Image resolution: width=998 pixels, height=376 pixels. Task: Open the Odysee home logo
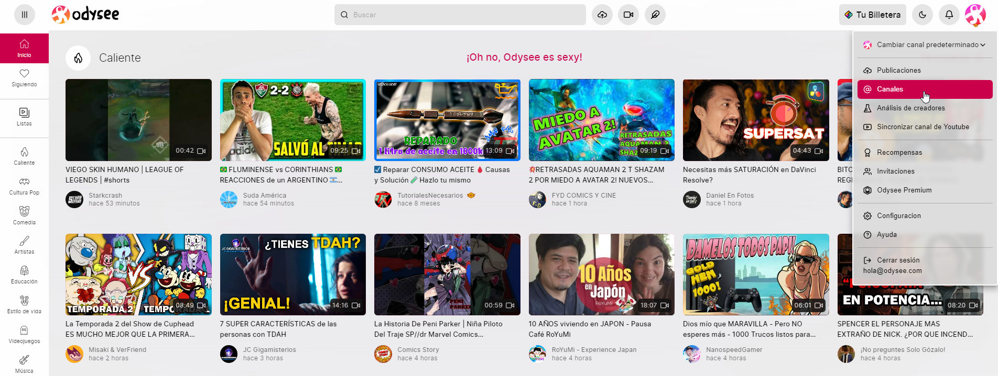coord(85,15)
